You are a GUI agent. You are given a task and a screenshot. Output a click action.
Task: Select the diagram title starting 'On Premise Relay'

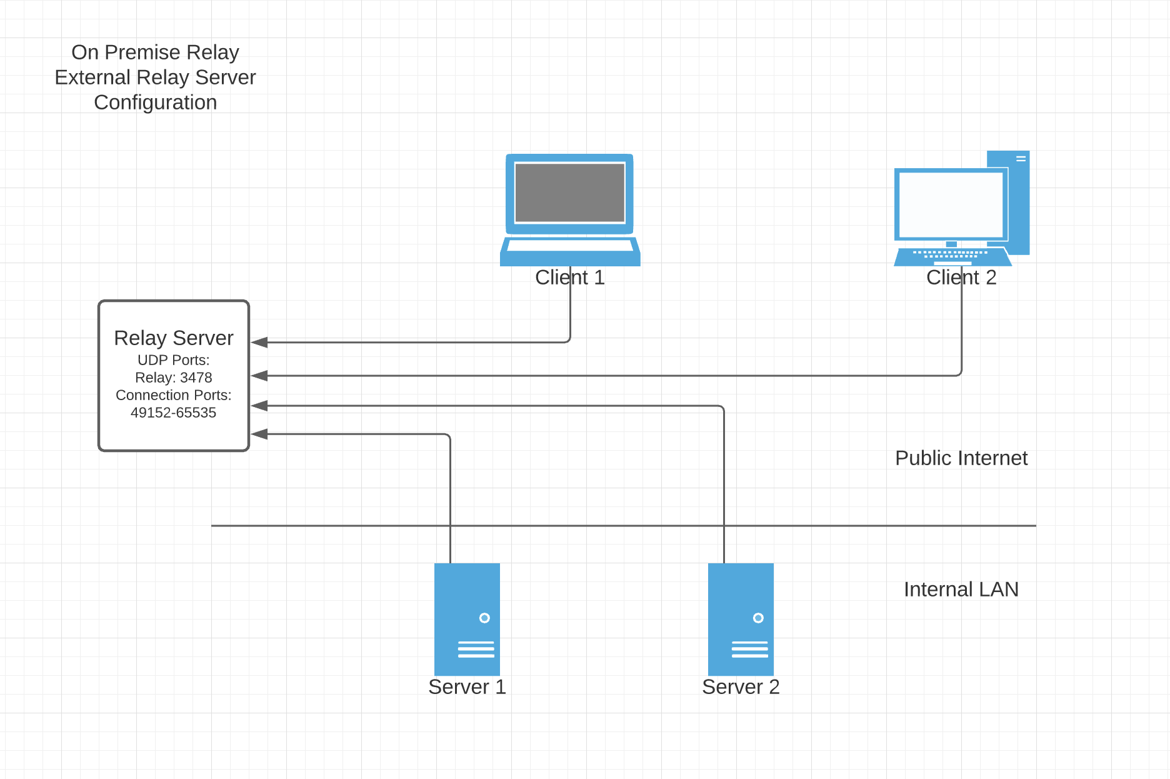click(x=155, y=77)
